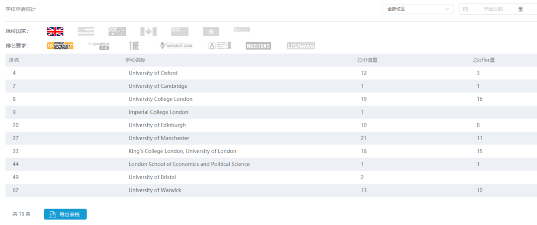Image resolution: width=537 pixels, height=225 pixels.
Task: Select the University of Edinburgh row
Action: (x=271, y=125)
